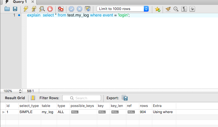Run Explain with the magnifier-lightning icon
Screen dimensions: 218x127
(x=42, y=9)
